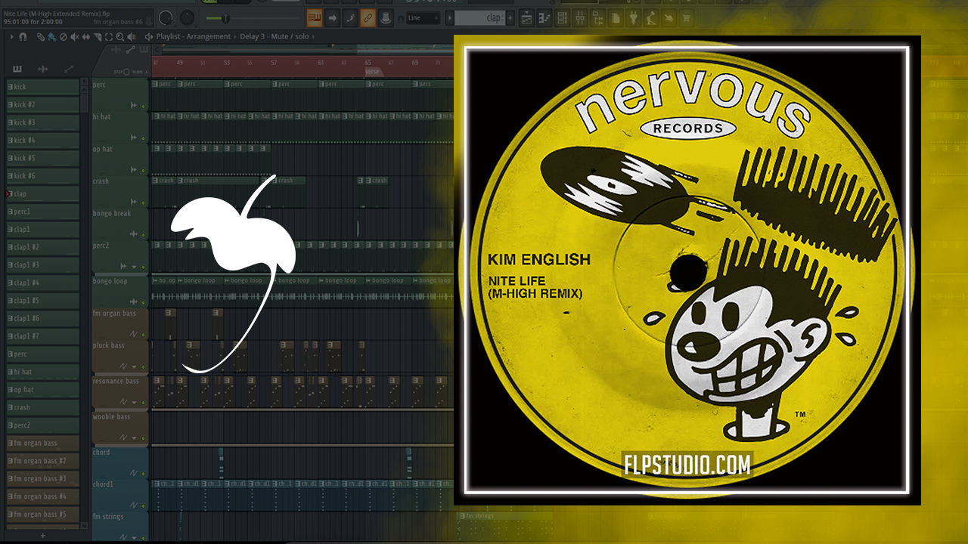
Task: Open the Plugin database plug icon
Action: (x=633, y=18)
